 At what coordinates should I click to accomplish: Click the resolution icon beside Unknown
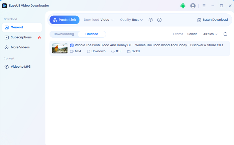pos(89,52)
